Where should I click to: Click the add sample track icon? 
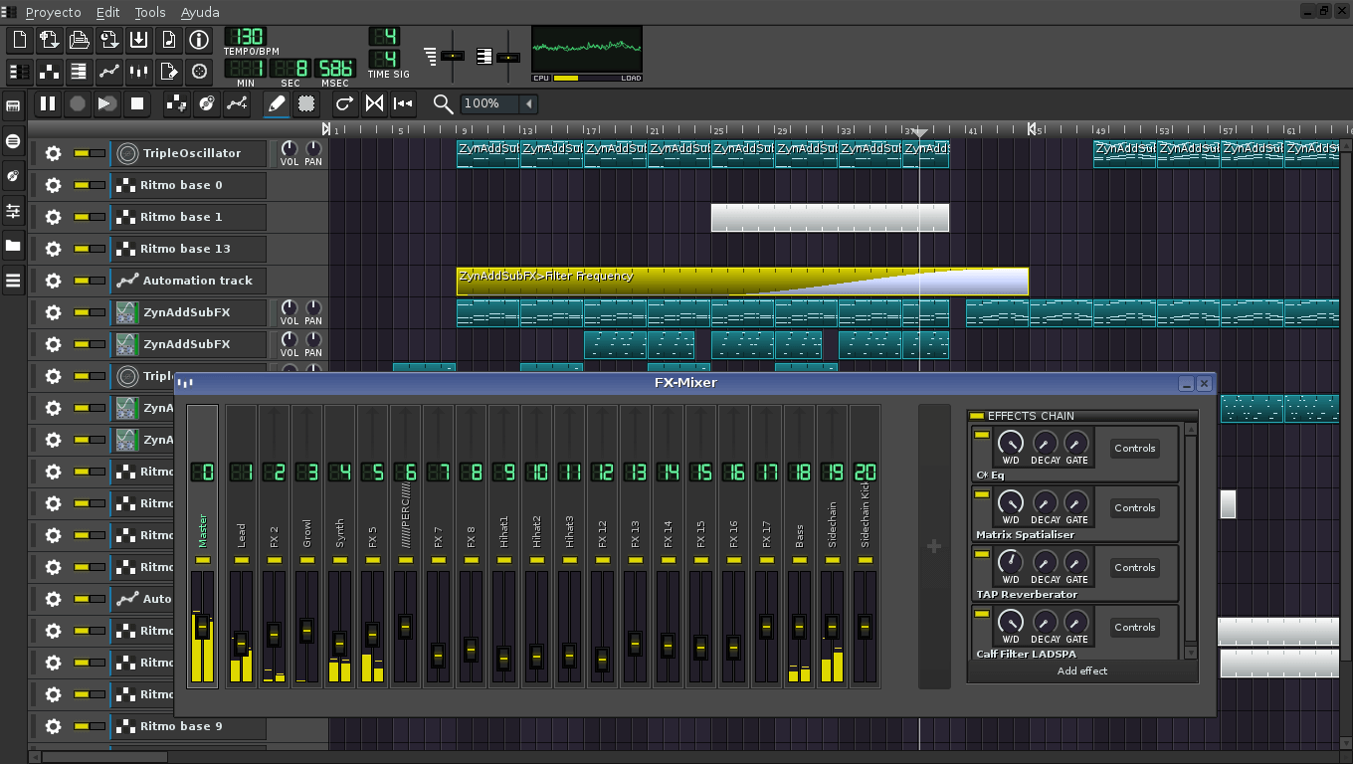coord(207,103)
